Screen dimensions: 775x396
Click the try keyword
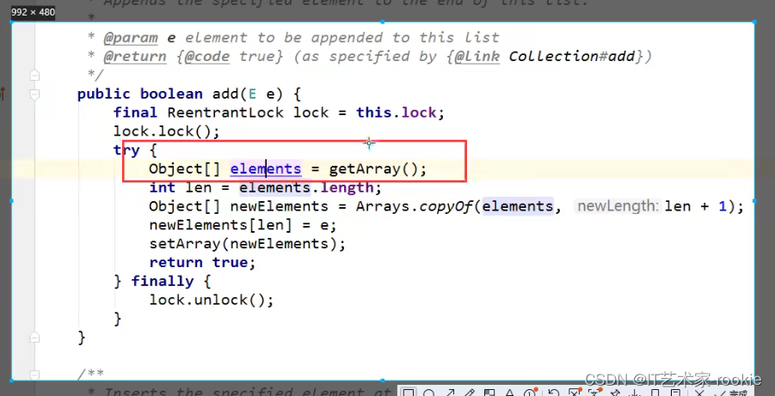pos(126,150)
